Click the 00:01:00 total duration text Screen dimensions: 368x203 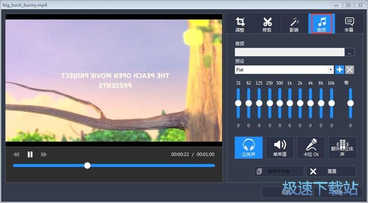coord(206,154)
